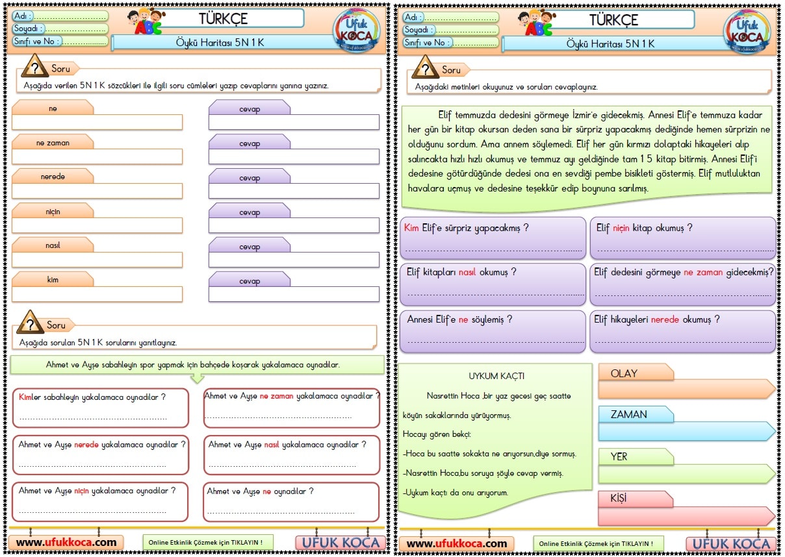Click the orange OLAY arrow field
The height and width of the screenshot is (557, 785).
pos(687,389)
